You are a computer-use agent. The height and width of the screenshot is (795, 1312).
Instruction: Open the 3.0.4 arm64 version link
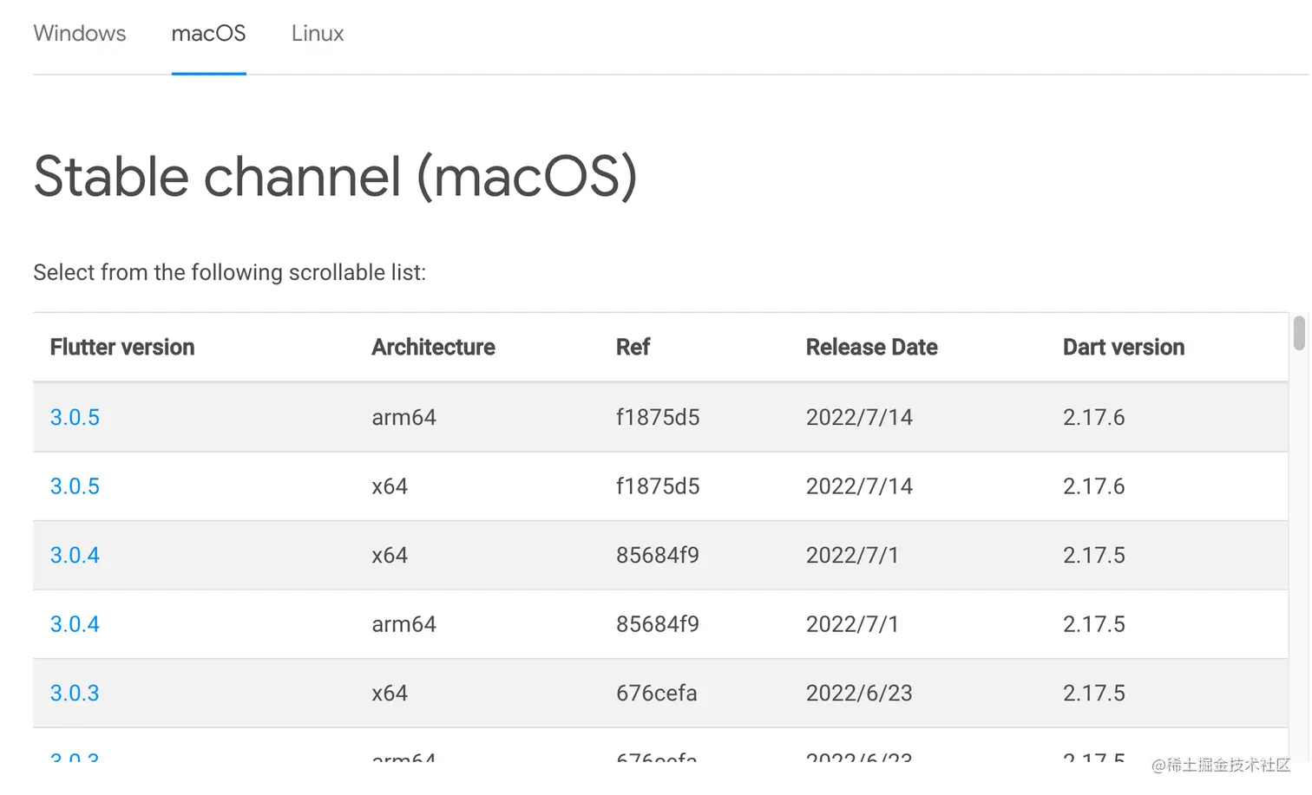[x=75, y=624]
